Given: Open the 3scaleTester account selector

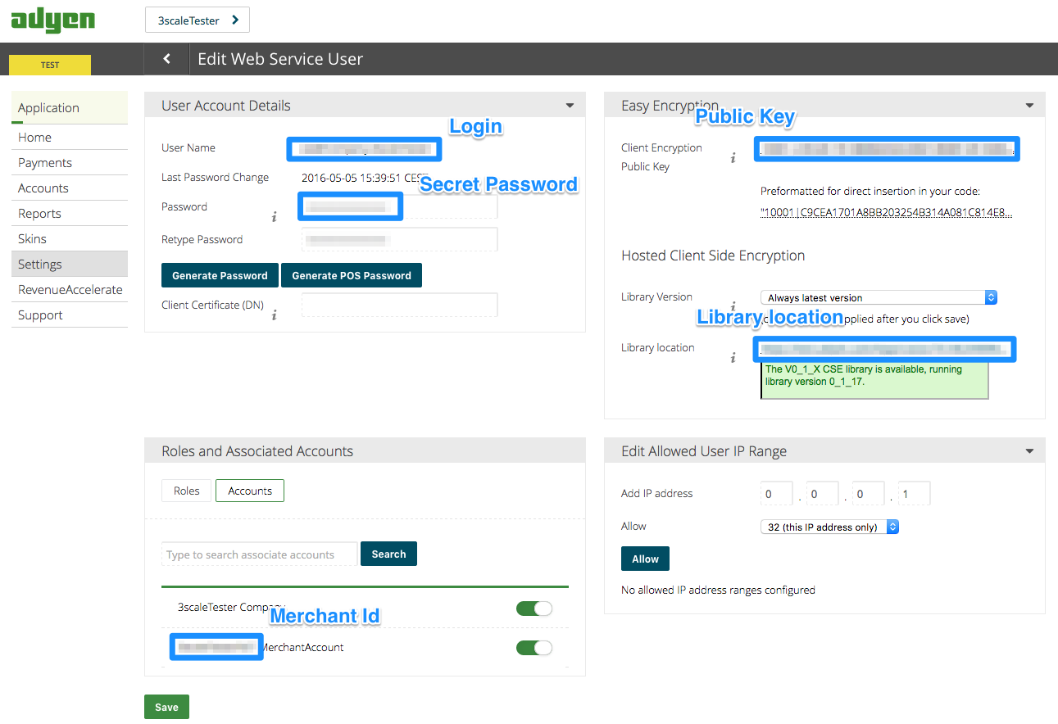Looking at the screenshot, I should (198, 20).
